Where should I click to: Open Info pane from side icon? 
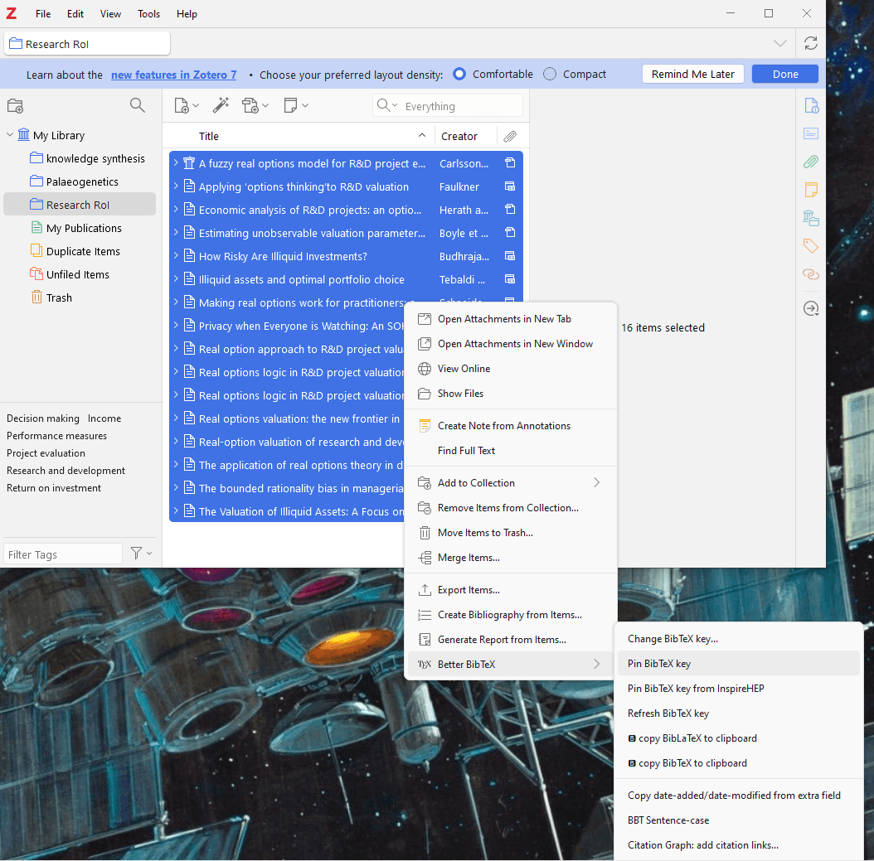pos(811,105)
